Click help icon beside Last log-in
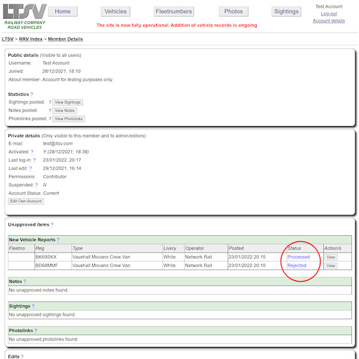The height and width of the screenshot is (359, 359). pos(34,160)
